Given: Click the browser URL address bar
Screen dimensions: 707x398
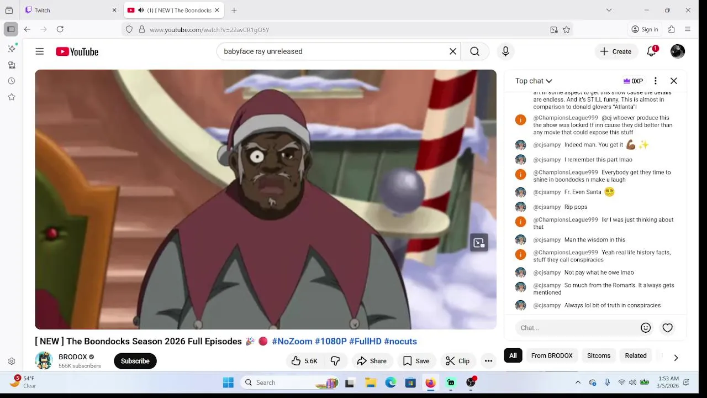Looking at the screenshot, I should coord(348,29).
